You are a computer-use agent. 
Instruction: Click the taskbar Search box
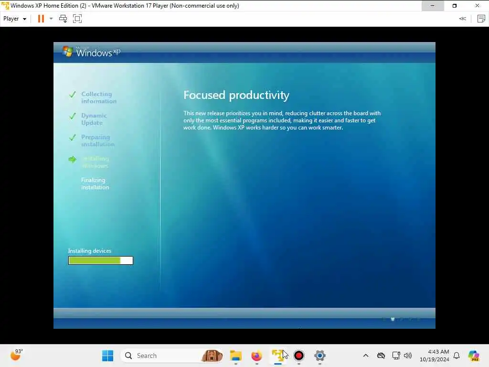172,356
